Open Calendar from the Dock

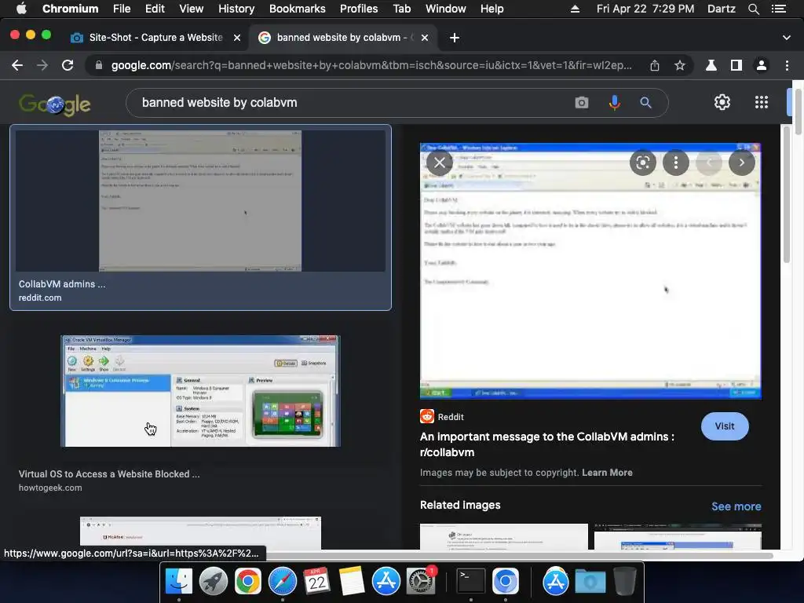[316, 582]
